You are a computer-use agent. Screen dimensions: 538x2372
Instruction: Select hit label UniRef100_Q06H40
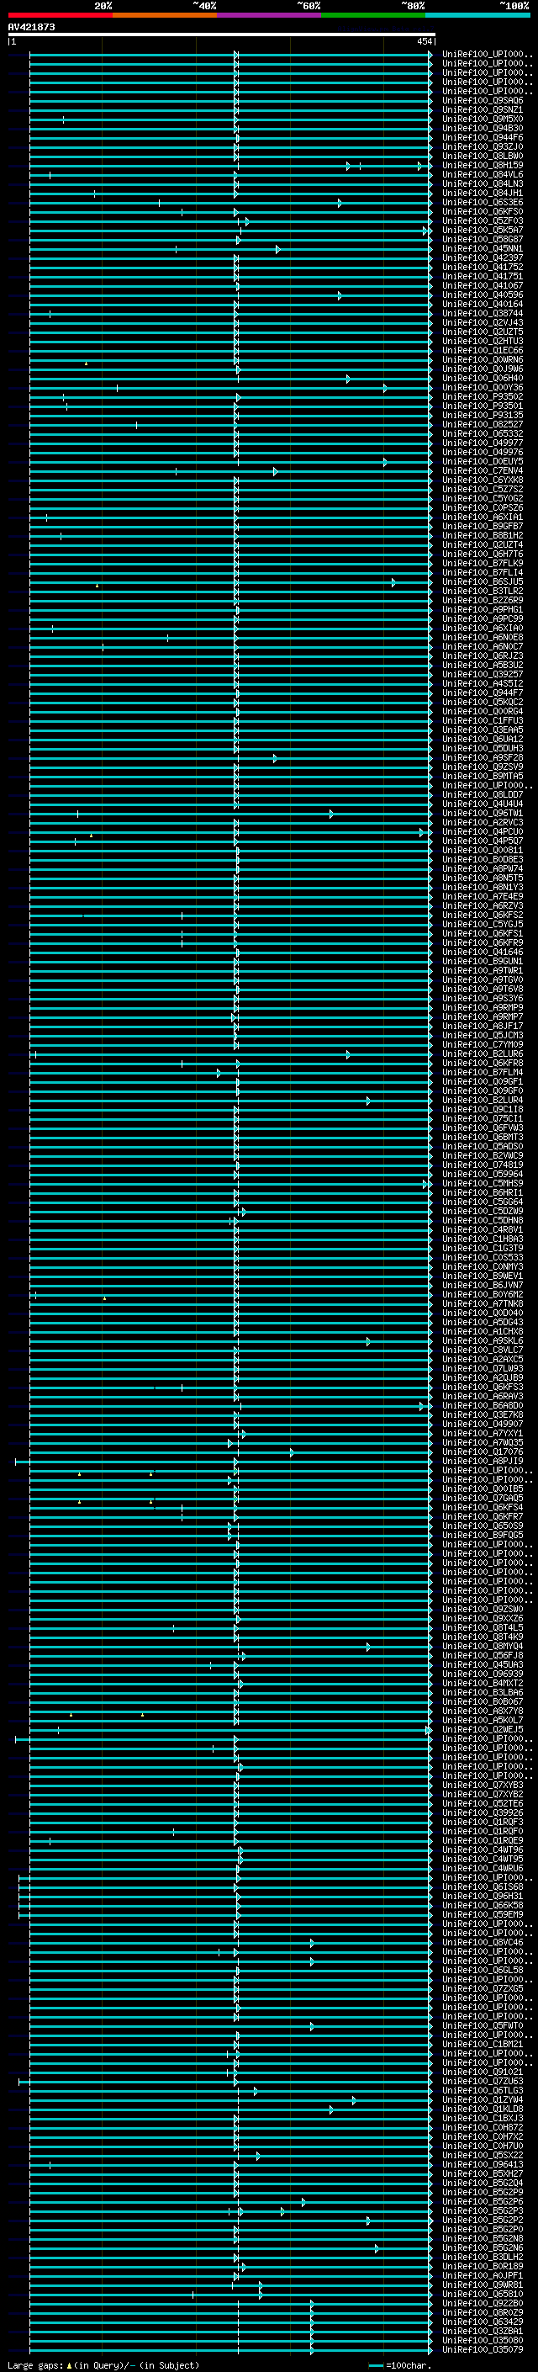(x=483, y=379)
